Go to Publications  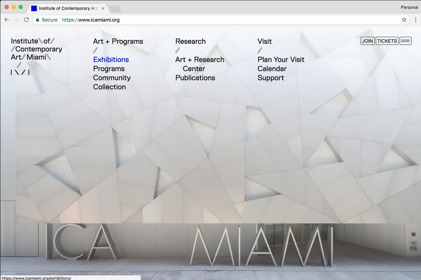click(195, 78)
